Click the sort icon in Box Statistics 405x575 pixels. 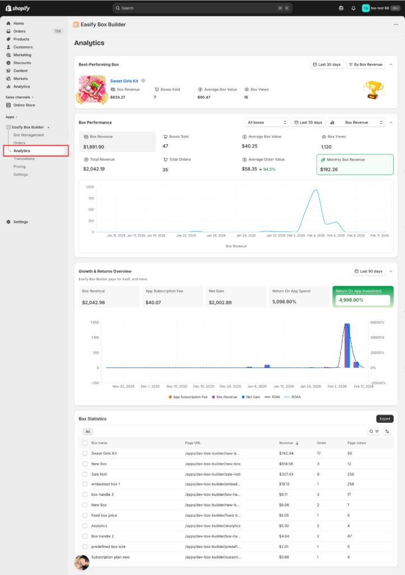[x=387, y=432]
